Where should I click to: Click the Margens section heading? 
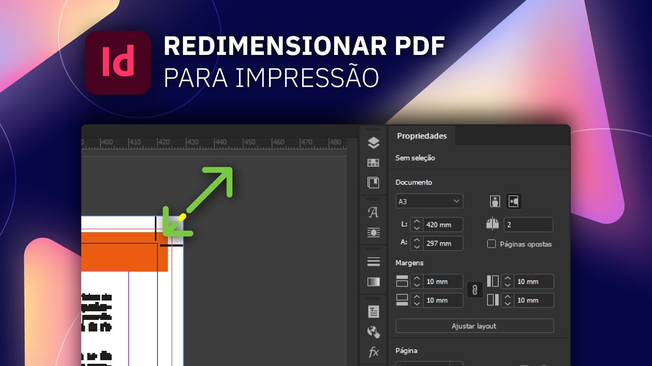tap(410, 263)
